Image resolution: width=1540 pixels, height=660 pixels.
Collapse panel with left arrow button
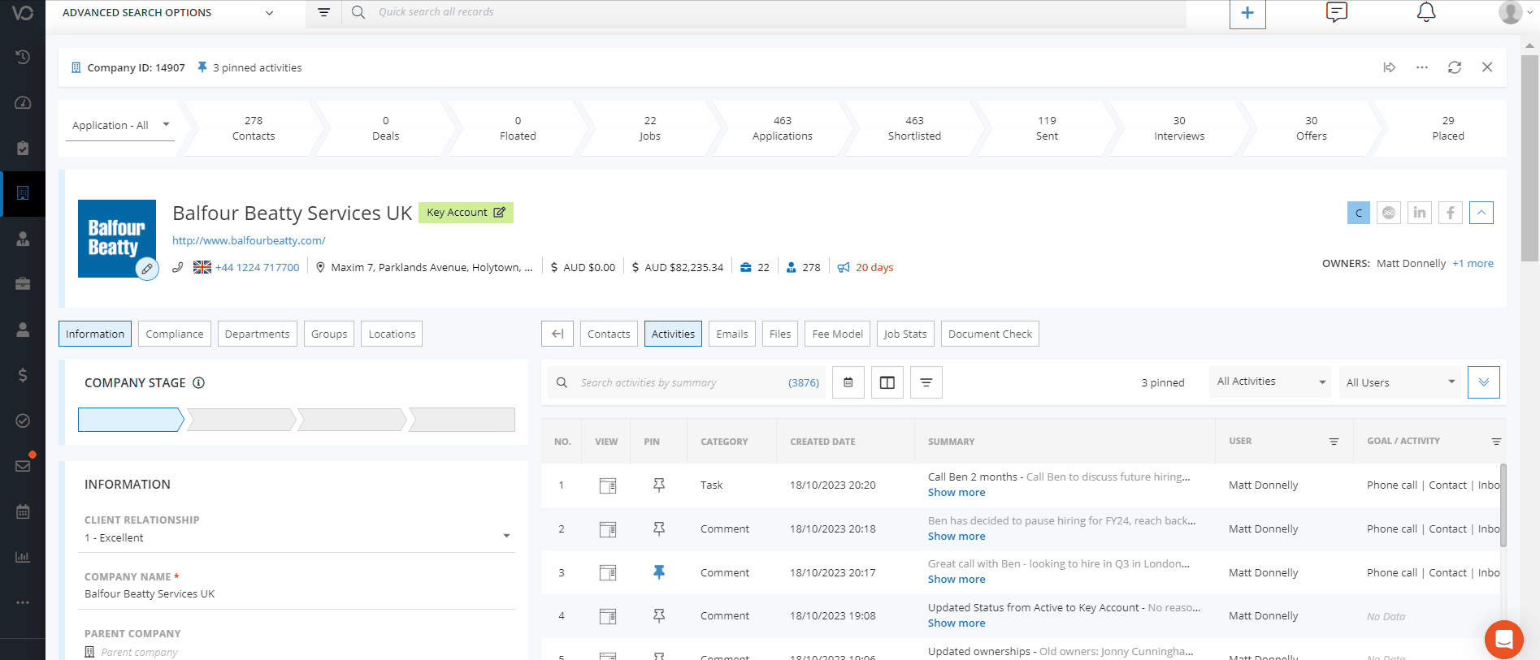tap(557, 334)
